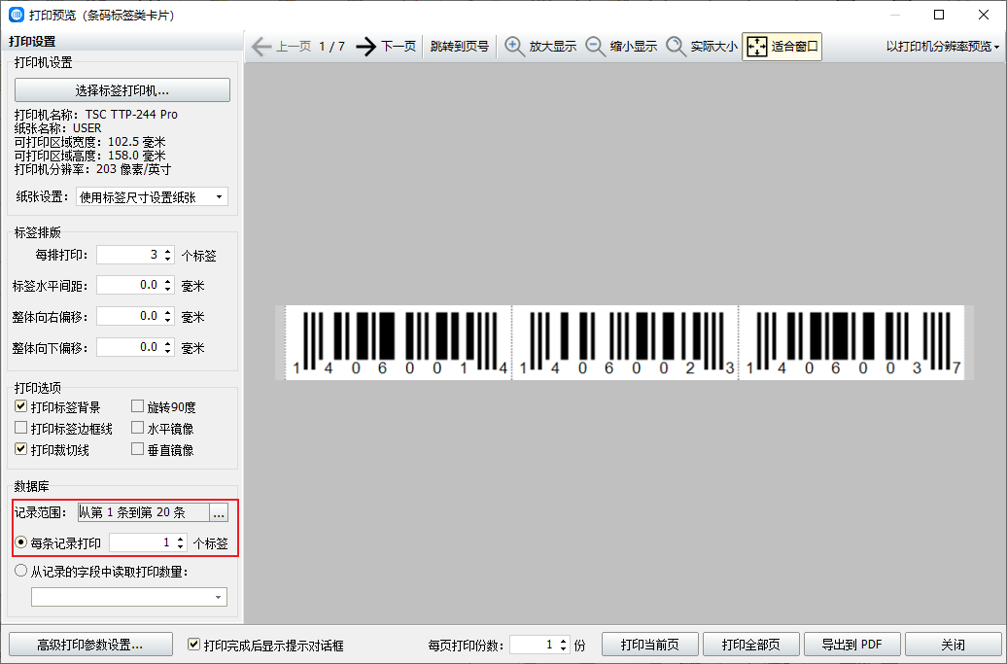The height and width of the screenshot is (664, 1007).
Task: Open 高级打印参数设置 dialog
Action: tap(90, 645)
